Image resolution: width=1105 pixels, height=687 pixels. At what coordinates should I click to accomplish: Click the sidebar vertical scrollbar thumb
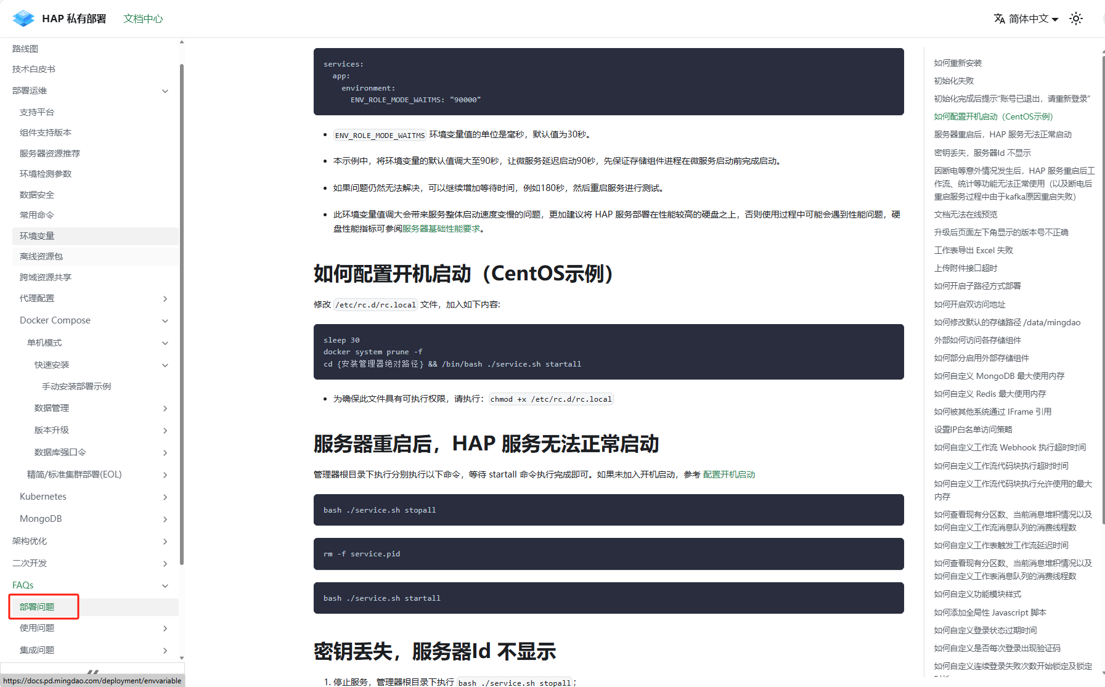click(x=182, y=314)
